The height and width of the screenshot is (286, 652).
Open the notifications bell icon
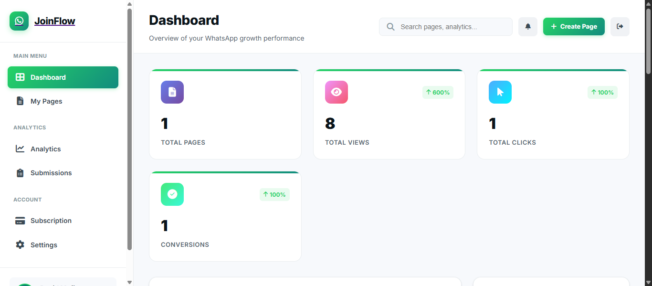(x=527, y=26)
